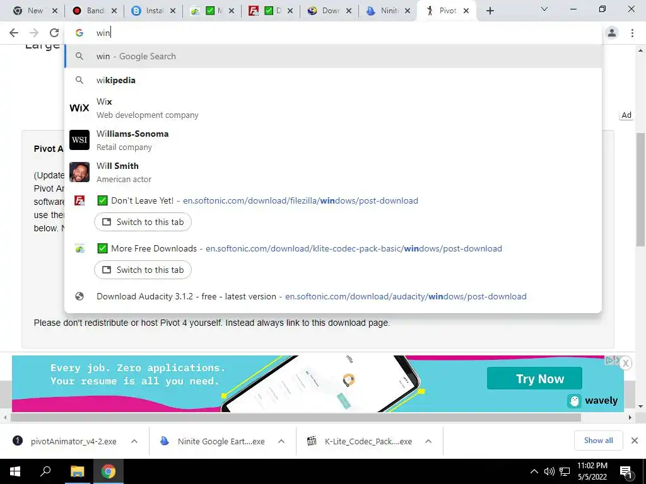This screenshot has width=646, height=484.
Task: Click the vertical page scrollbar thumb
Action: click(641, 189)
